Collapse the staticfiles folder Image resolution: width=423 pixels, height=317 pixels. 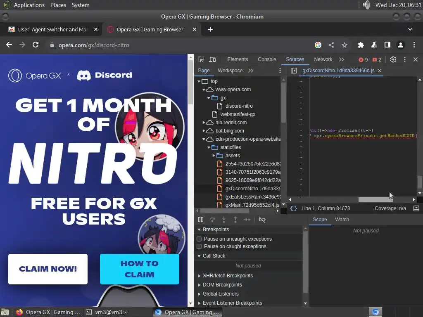tap(209, 147)
